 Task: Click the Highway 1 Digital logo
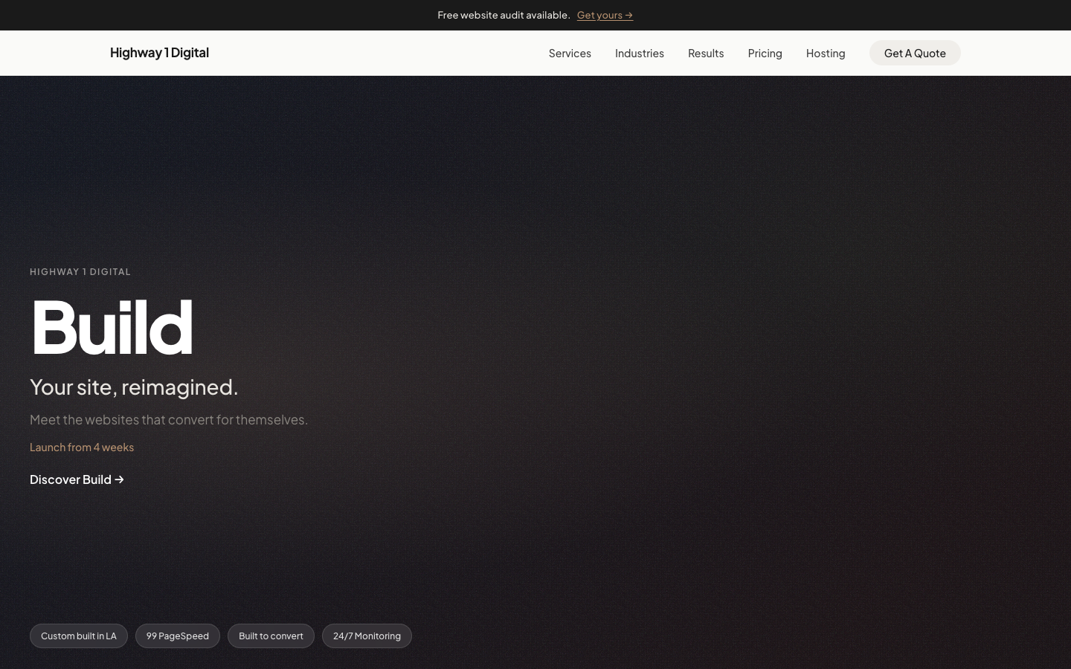[159, 52]
